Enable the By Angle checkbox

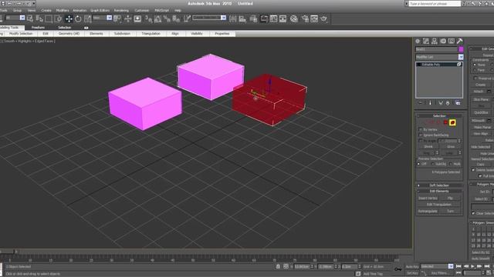(420, 141)
